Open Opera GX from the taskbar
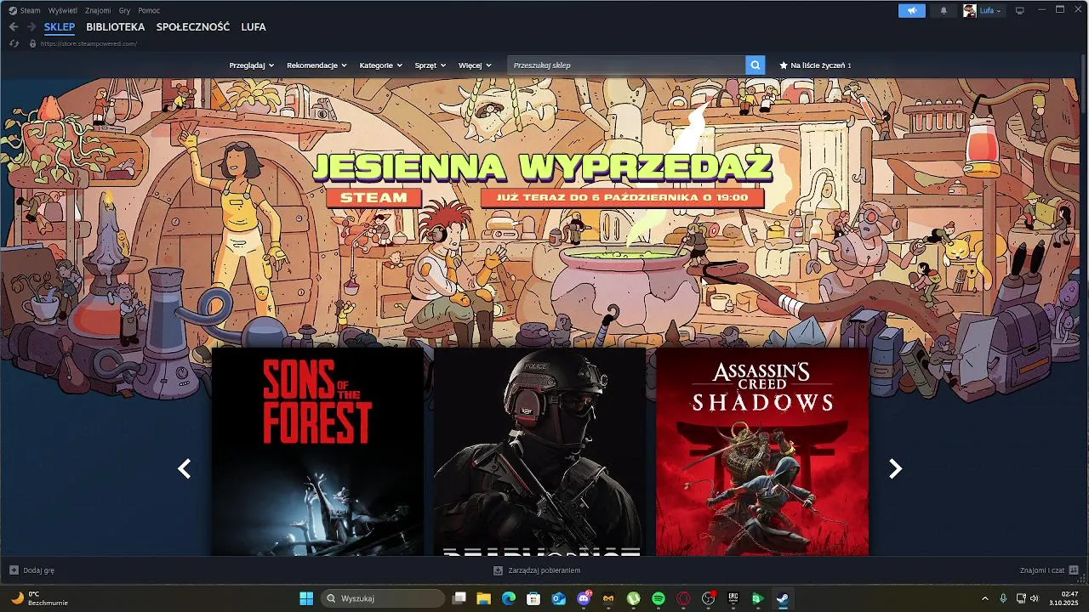 [683, 598]
